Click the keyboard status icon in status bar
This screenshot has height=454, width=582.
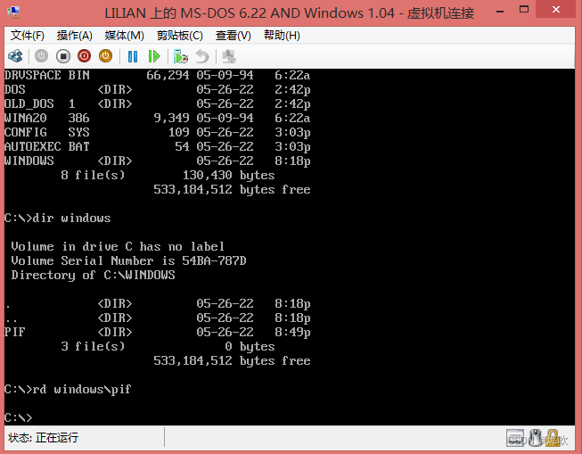coord(515,438)
